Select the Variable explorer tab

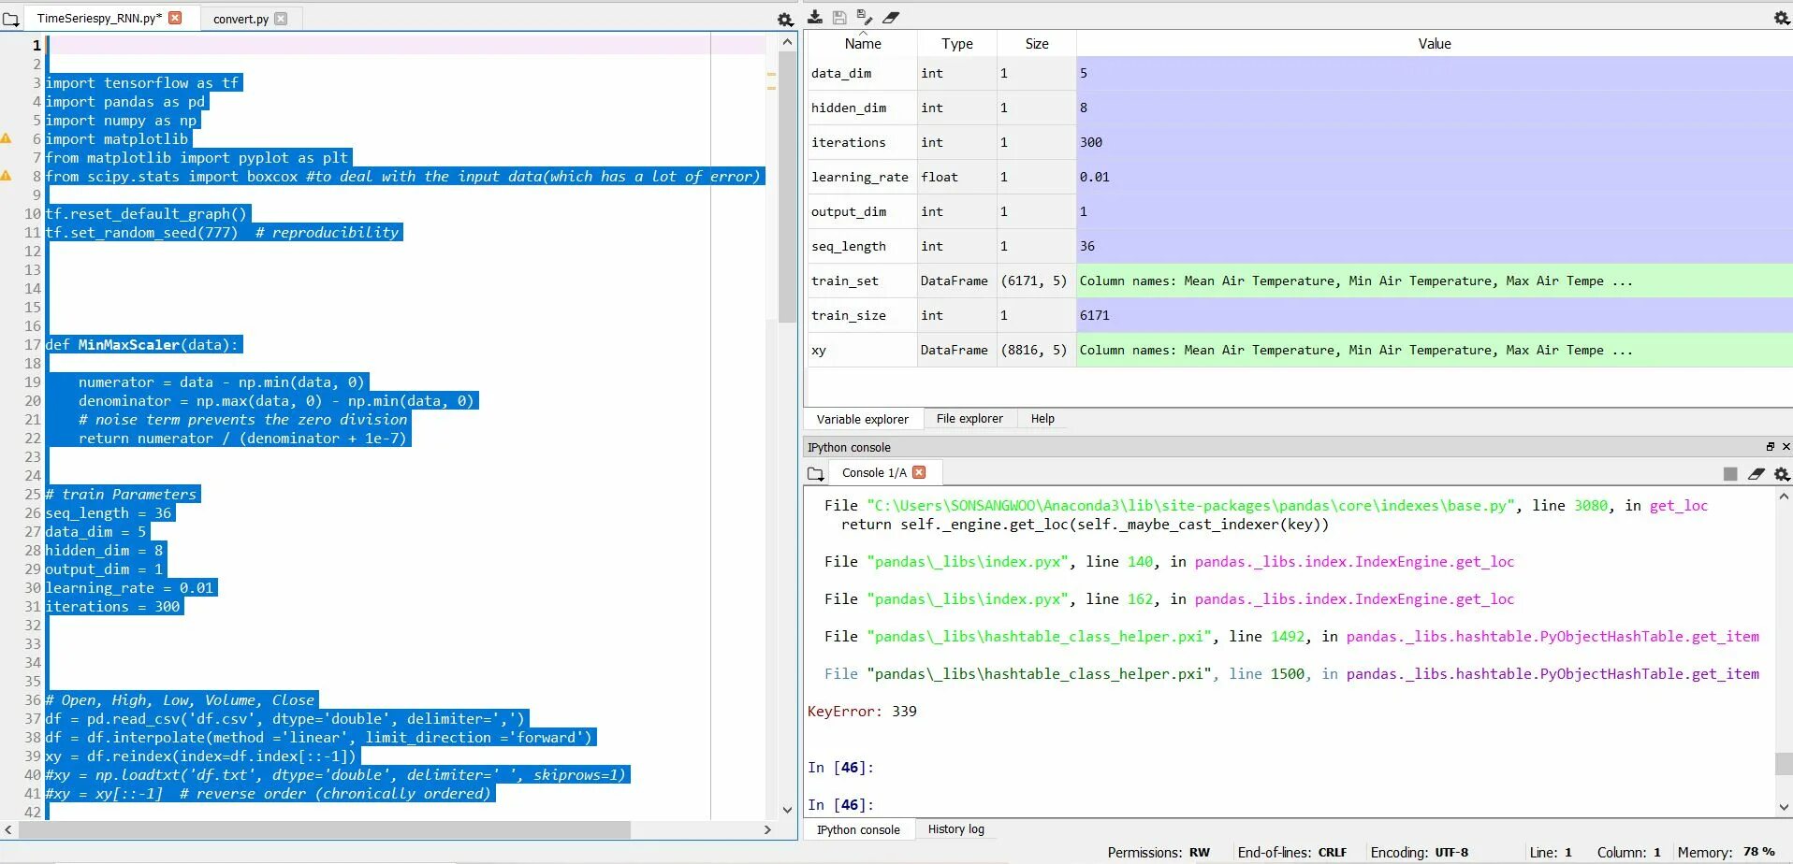(862, 419)
